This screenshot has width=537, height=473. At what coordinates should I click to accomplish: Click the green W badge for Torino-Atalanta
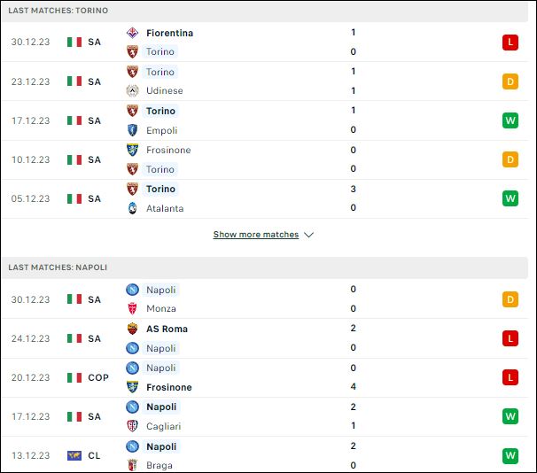(x=510, y=198)
